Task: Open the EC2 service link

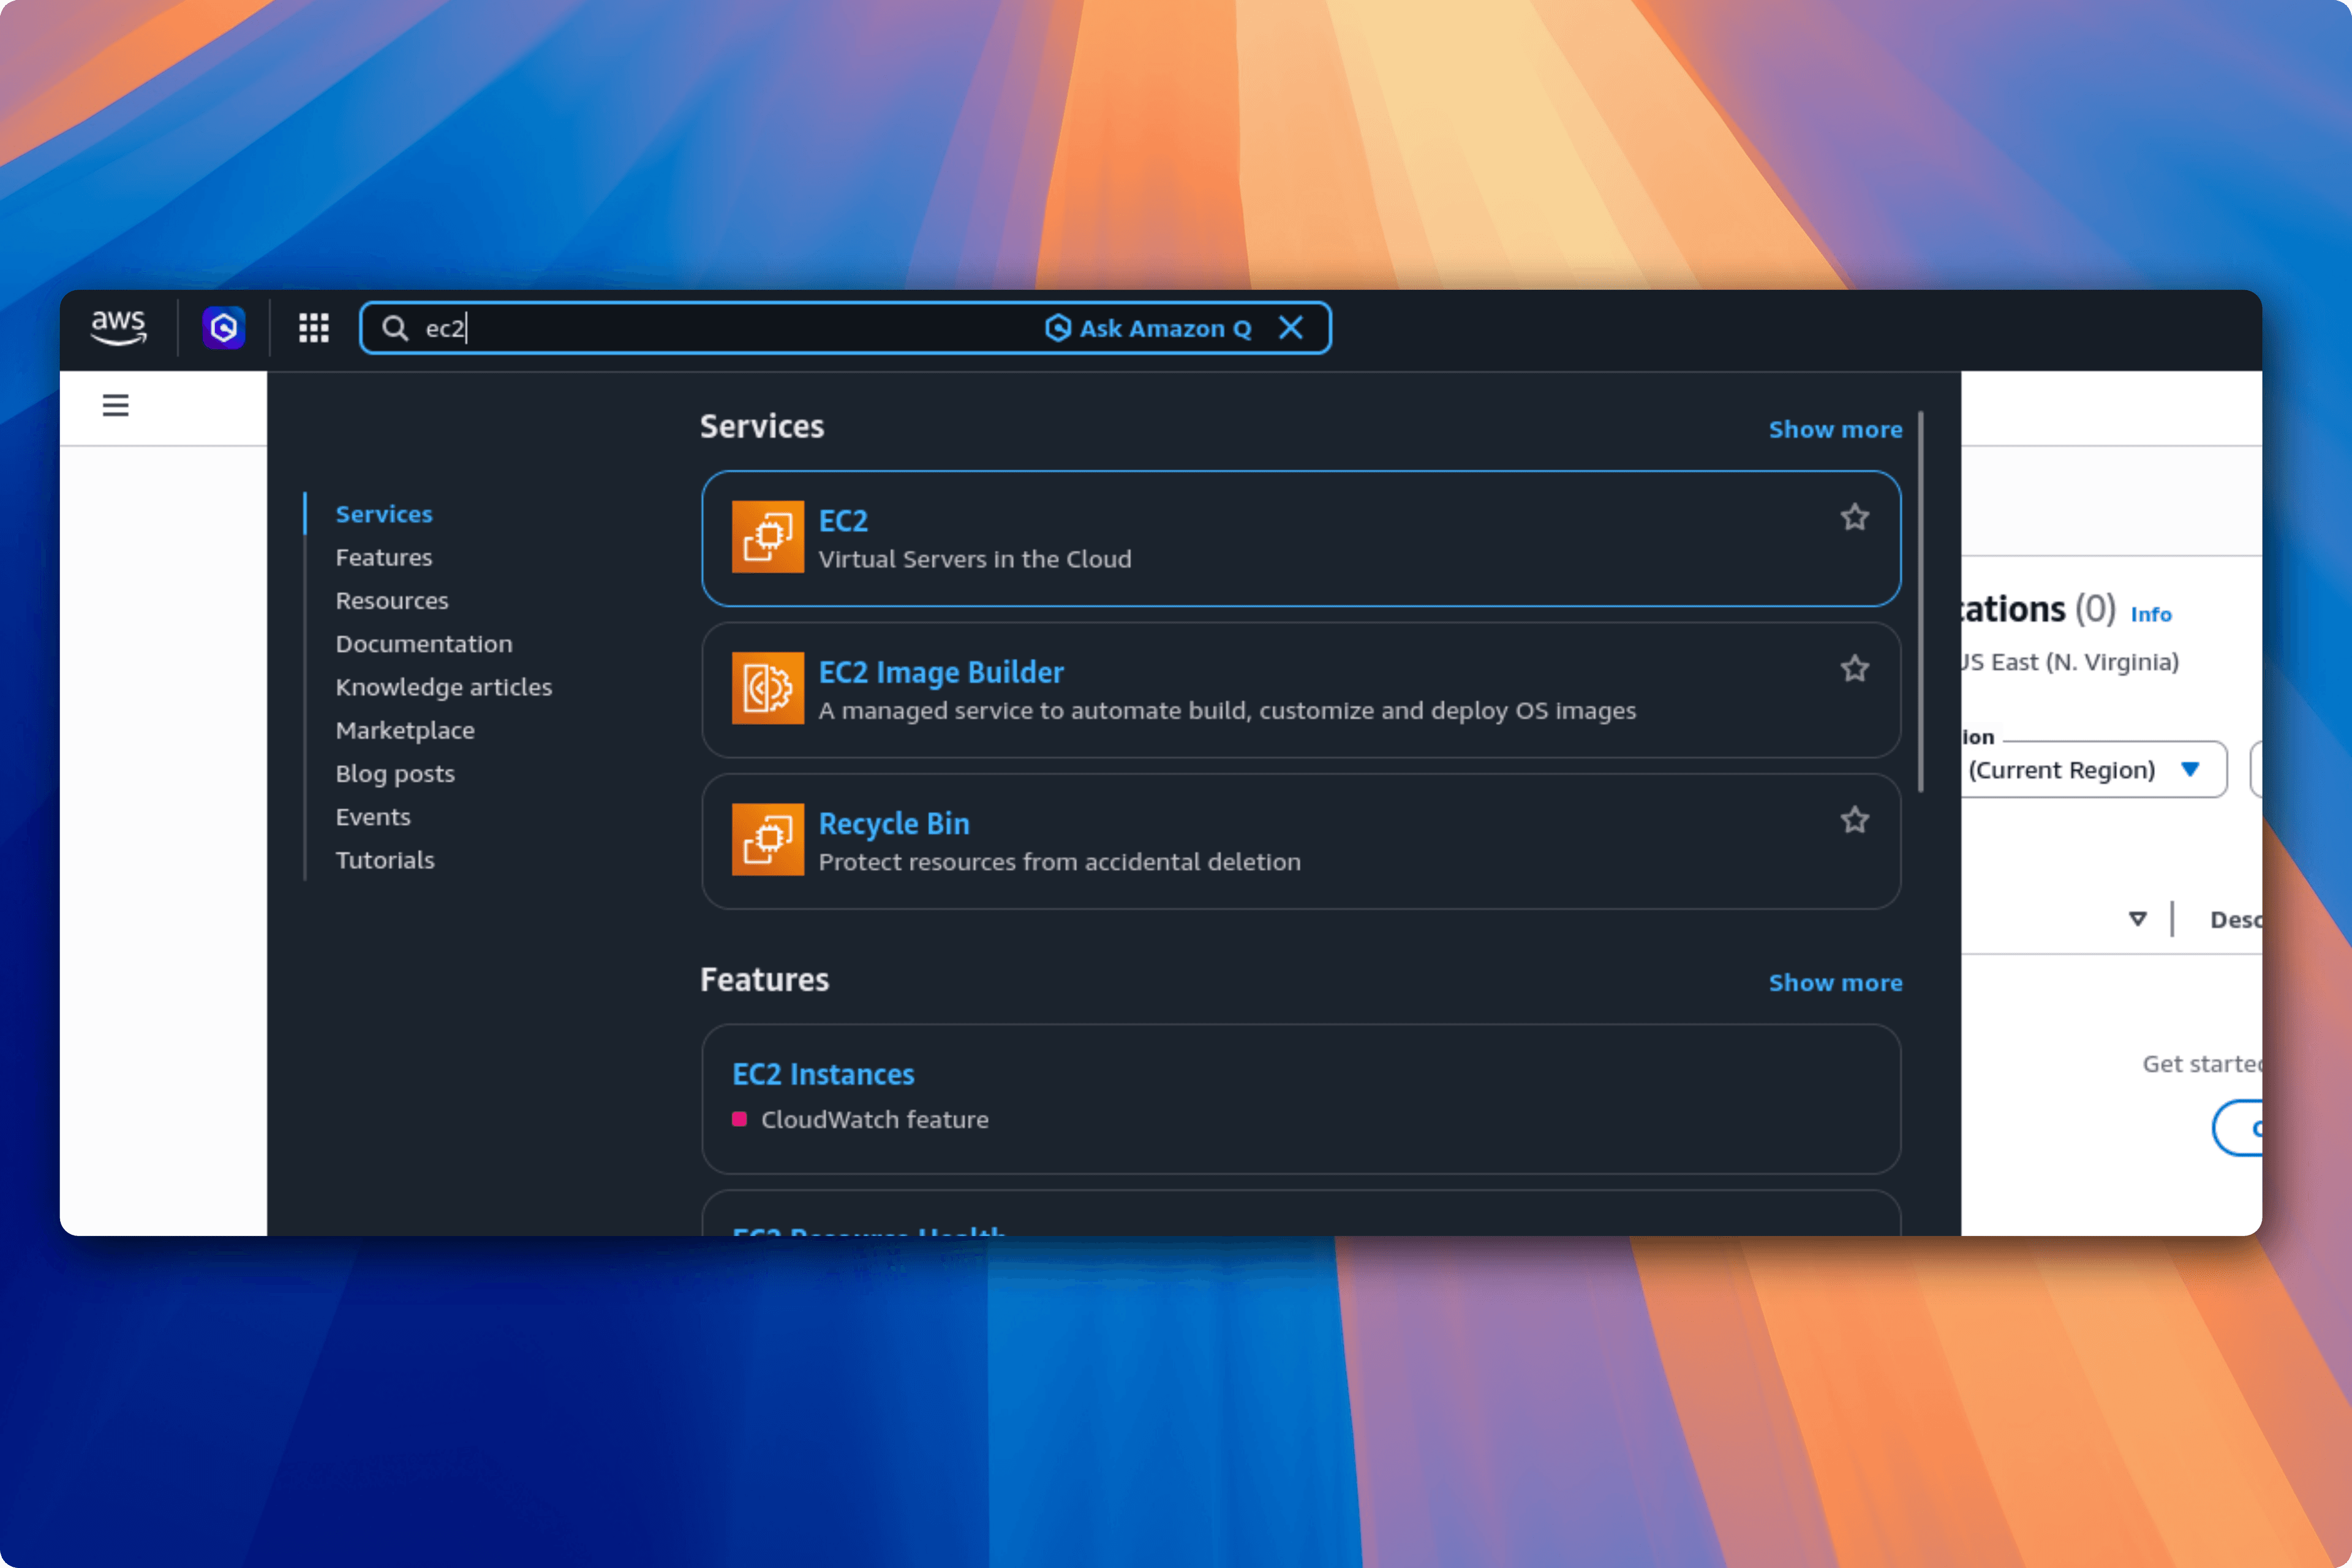Action: click(843, 521)
